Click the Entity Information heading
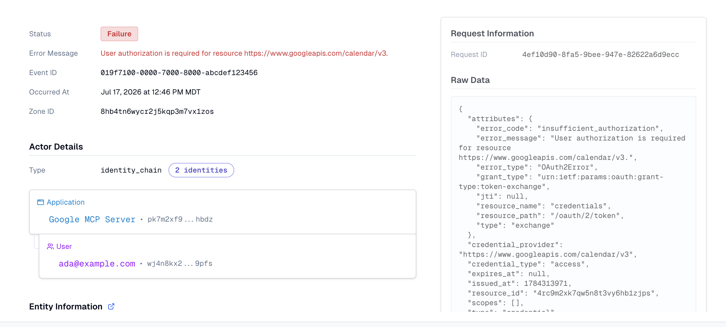The height and width of the screenshot is (327, 726). point(66,306)
